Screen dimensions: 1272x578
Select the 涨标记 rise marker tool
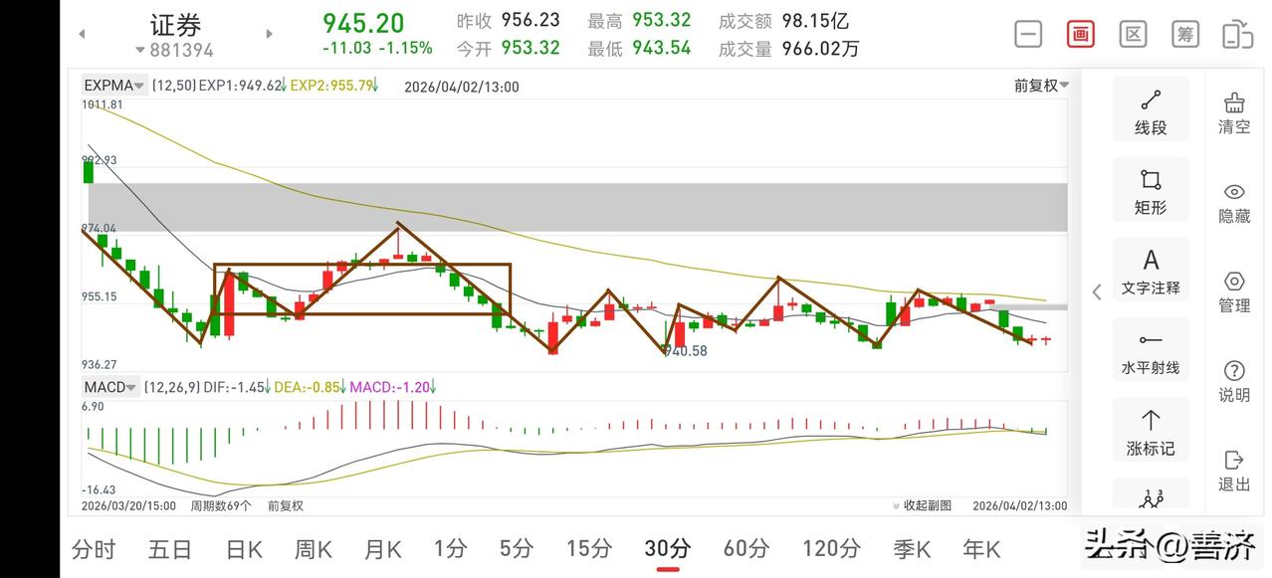pyautogui.click(x=1151, y=432)
